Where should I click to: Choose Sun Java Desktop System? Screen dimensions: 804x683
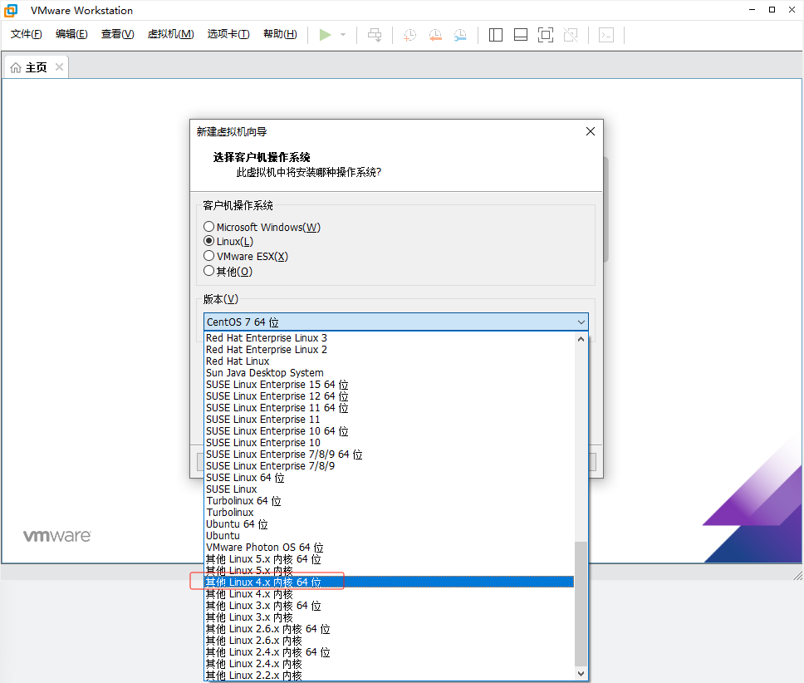click(390, 373)
